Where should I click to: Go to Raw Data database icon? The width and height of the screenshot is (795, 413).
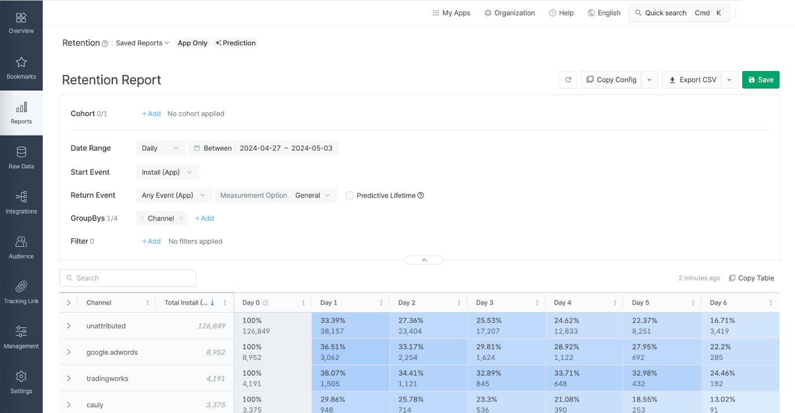coord(21,152)
